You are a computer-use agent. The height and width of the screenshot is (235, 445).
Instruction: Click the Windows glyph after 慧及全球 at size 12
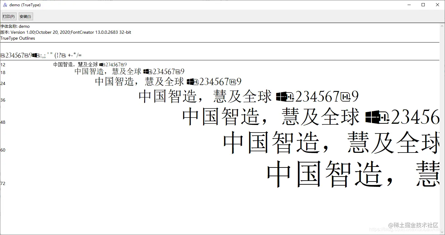pyautogui.click(x=100, y=64)
